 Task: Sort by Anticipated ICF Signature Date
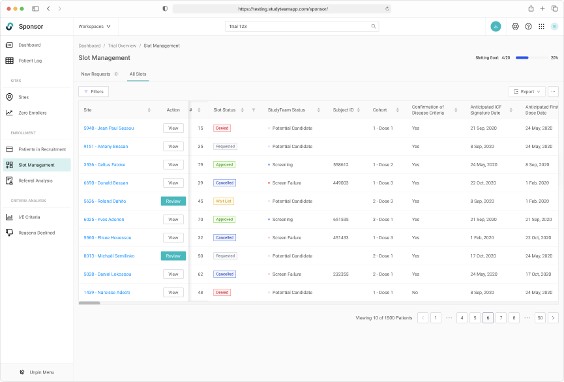point(511,110)
